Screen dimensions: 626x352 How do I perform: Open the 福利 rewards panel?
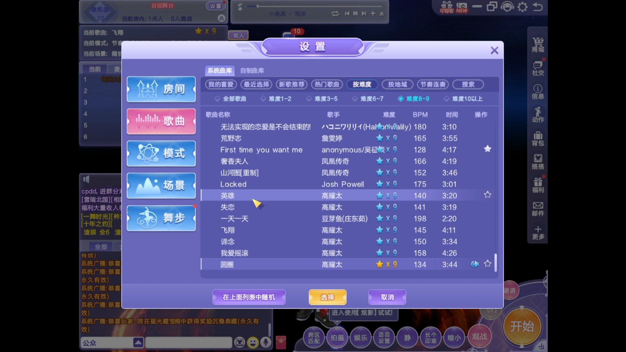tap(538, 185)
